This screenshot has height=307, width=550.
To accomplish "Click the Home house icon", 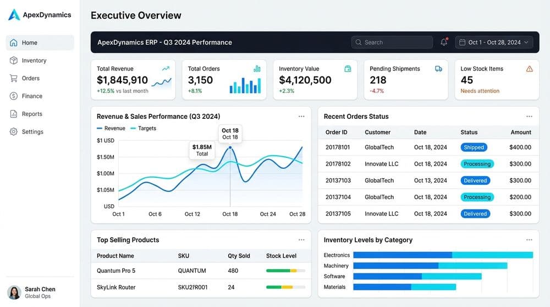I will pyautogui.click(x=14, y=42).
